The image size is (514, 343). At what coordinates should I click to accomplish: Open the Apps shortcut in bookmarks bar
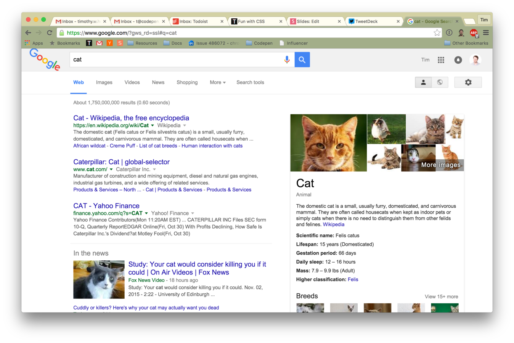[x=34, y=43]
